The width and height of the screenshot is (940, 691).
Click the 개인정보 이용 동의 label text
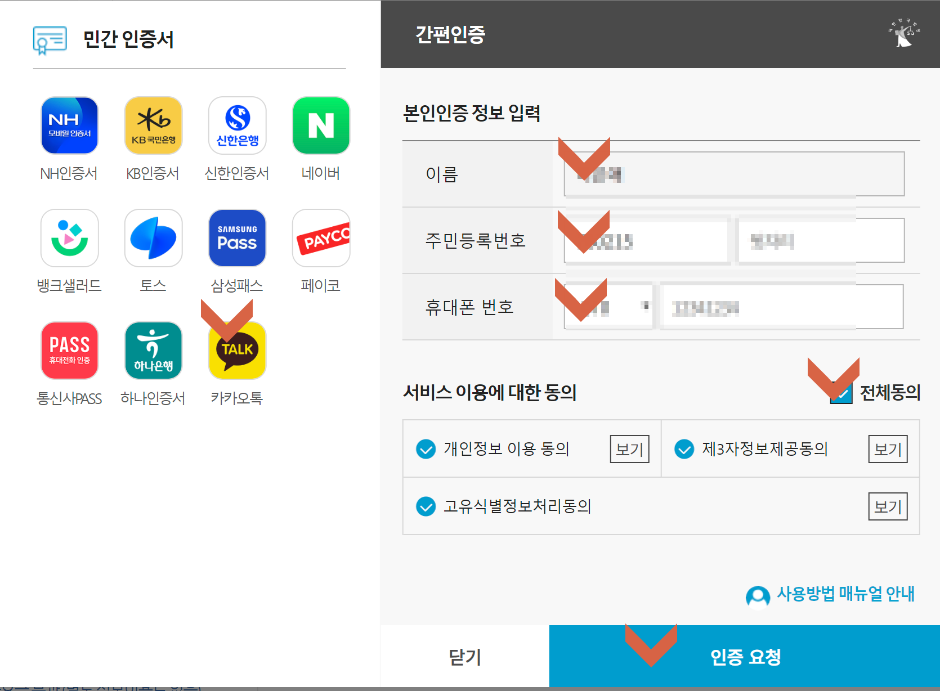tap(507, 449)
